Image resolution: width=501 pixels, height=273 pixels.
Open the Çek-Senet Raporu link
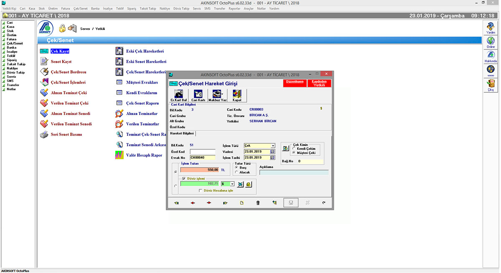click(x=143, y=103)
